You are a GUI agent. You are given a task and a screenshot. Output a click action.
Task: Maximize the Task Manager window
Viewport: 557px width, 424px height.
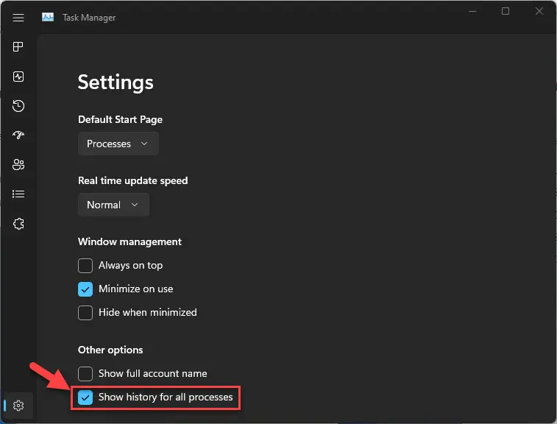point(505,11)
